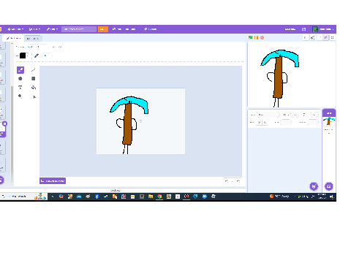Open the user account dropdown
The width and height of the screenshot is (351, 263).
[x=323, y=29]
